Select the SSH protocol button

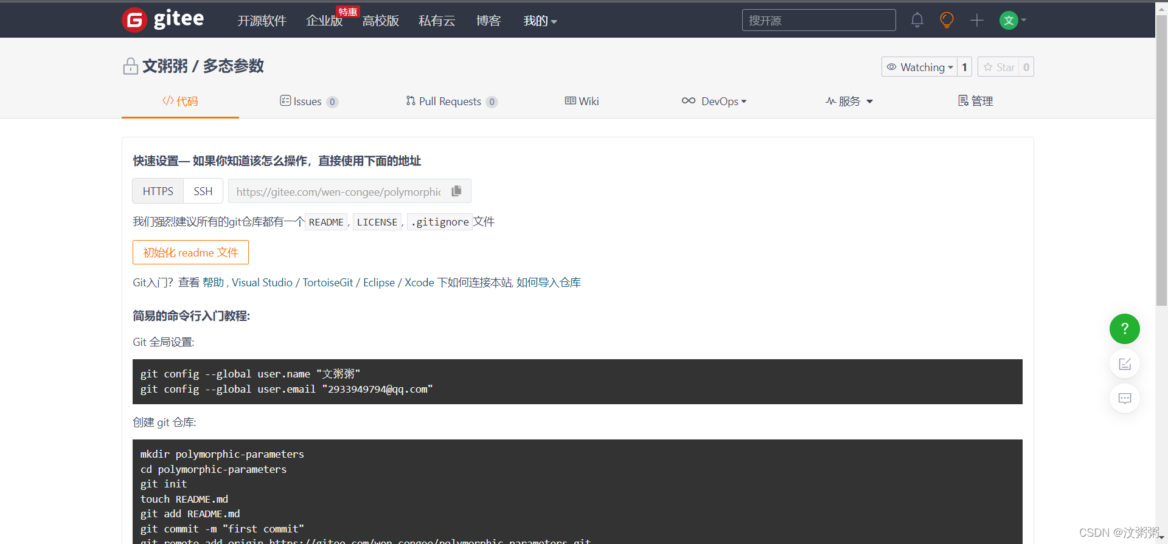pos(203,191)
